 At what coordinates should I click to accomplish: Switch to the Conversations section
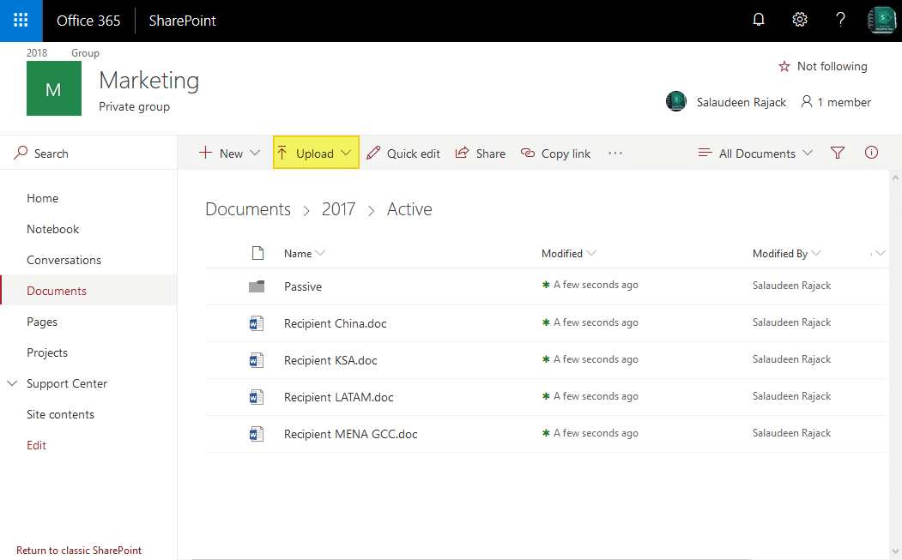(x=64, y=259)
